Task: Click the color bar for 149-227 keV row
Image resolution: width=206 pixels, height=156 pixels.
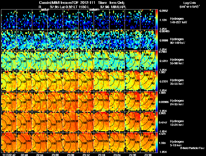Action: pos(157,20)
